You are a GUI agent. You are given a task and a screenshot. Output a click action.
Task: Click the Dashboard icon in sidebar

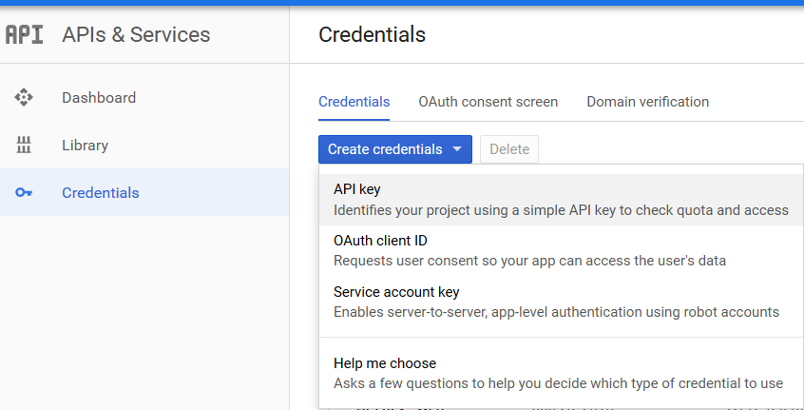pyautogui.click(x=24, y=97)
